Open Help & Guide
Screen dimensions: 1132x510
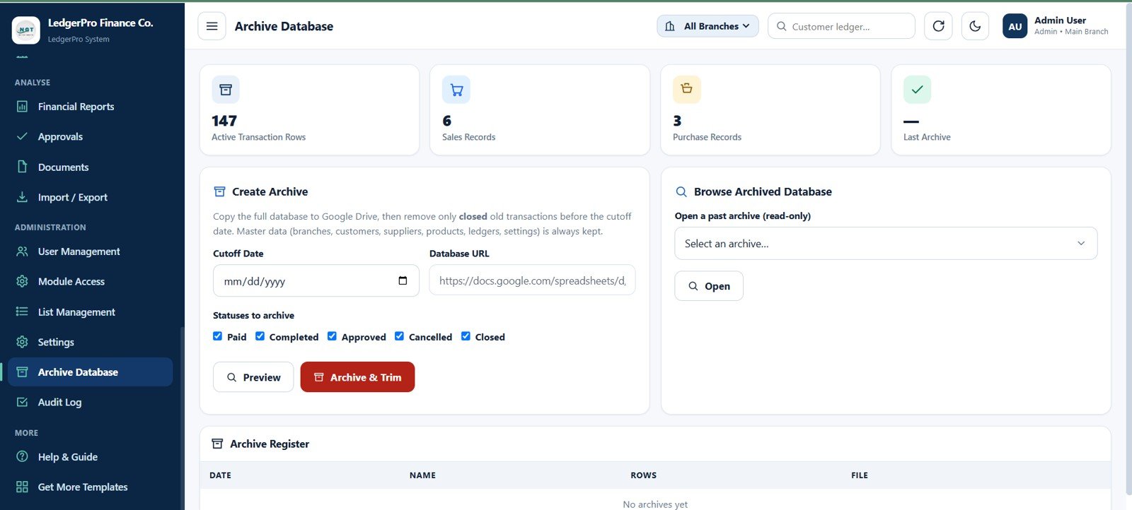91,456
